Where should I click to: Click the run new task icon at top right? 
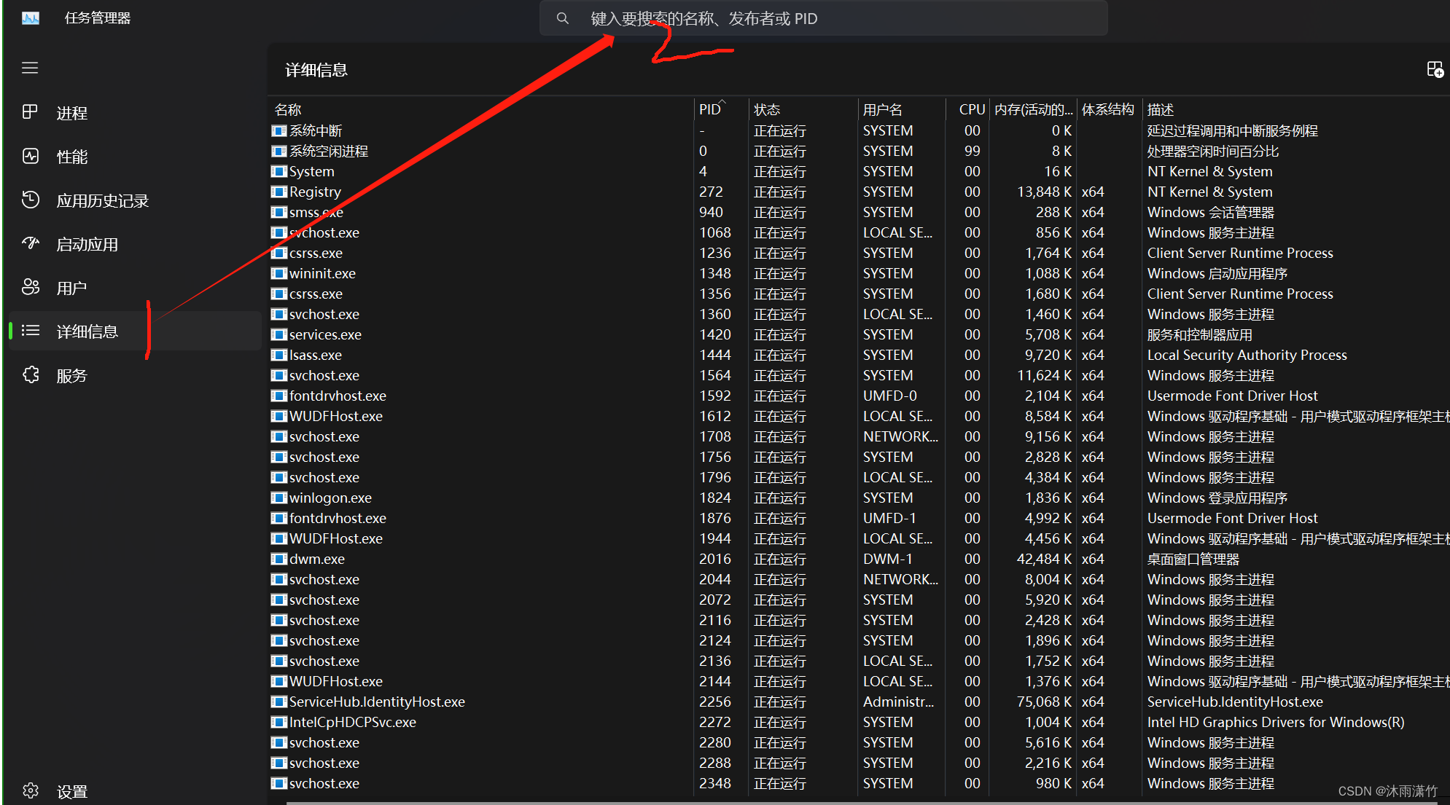(1435, 69)
